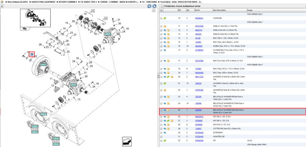This screenshot has height=147, width=306.
Task: Open part number 87037846 link
Action: pos(199,26)
